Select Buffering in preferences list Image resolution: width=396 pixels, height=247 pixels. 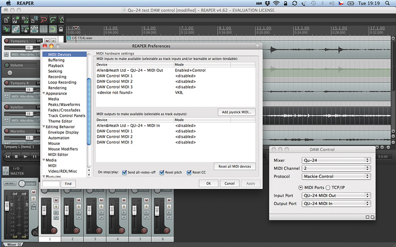pyautogui.click(x=56, y=60)
